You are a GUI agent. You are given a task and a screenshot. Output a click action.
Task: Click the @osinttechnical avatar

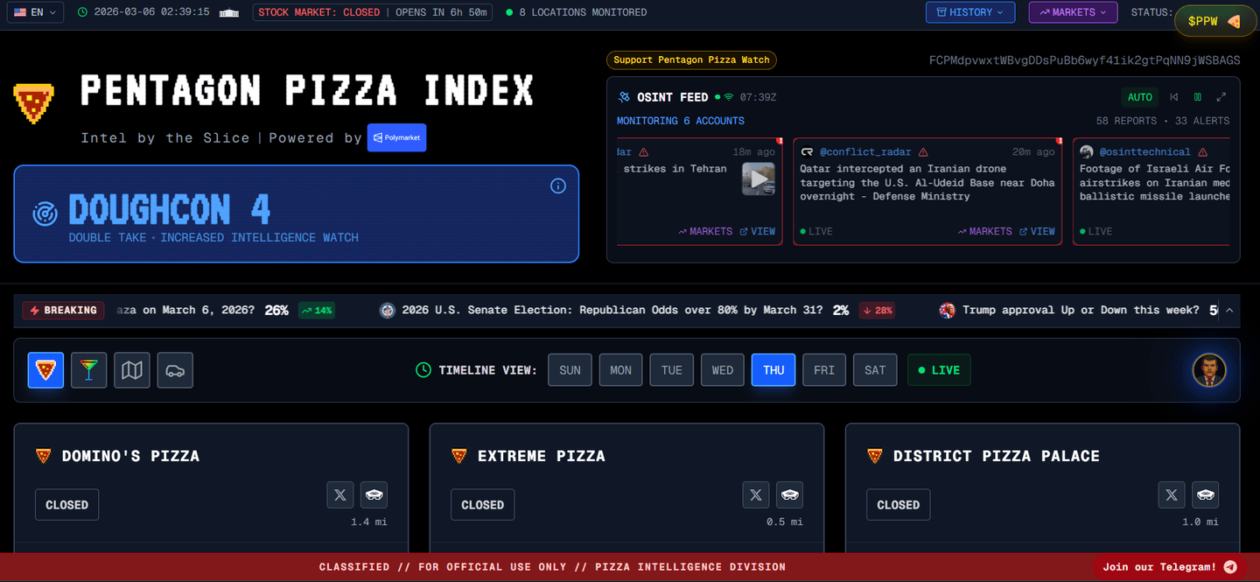coord(1087,152)
